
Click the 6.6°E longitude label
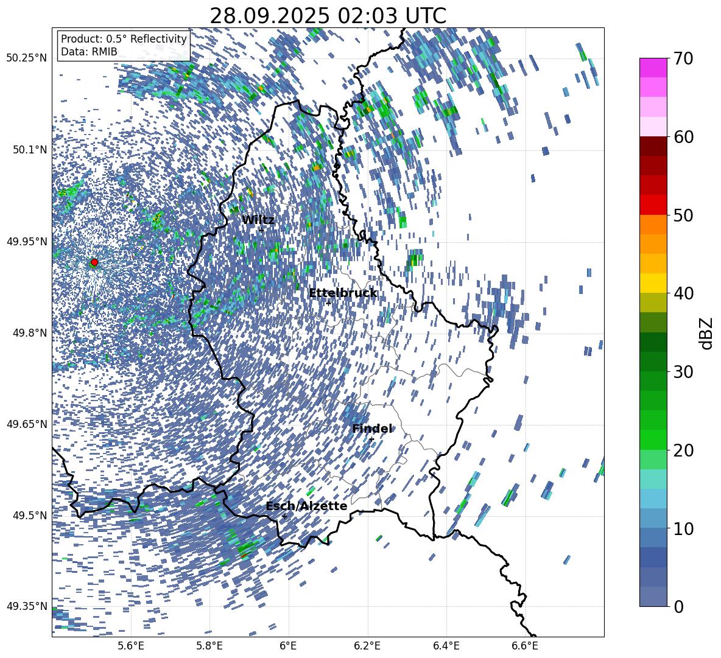525,646
